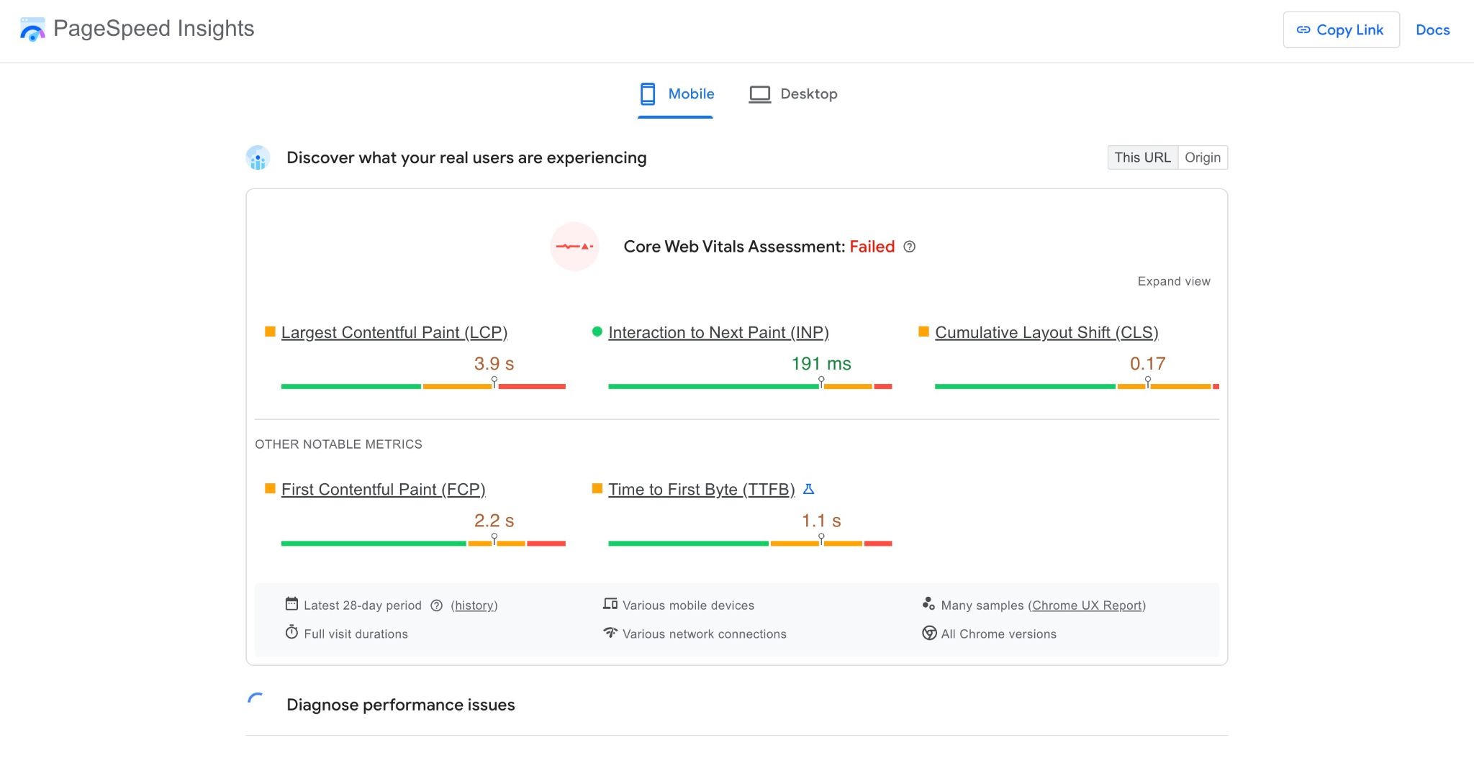Click the real users data icon
Viewport: 1474px width, 768px height.
(258, 157)
